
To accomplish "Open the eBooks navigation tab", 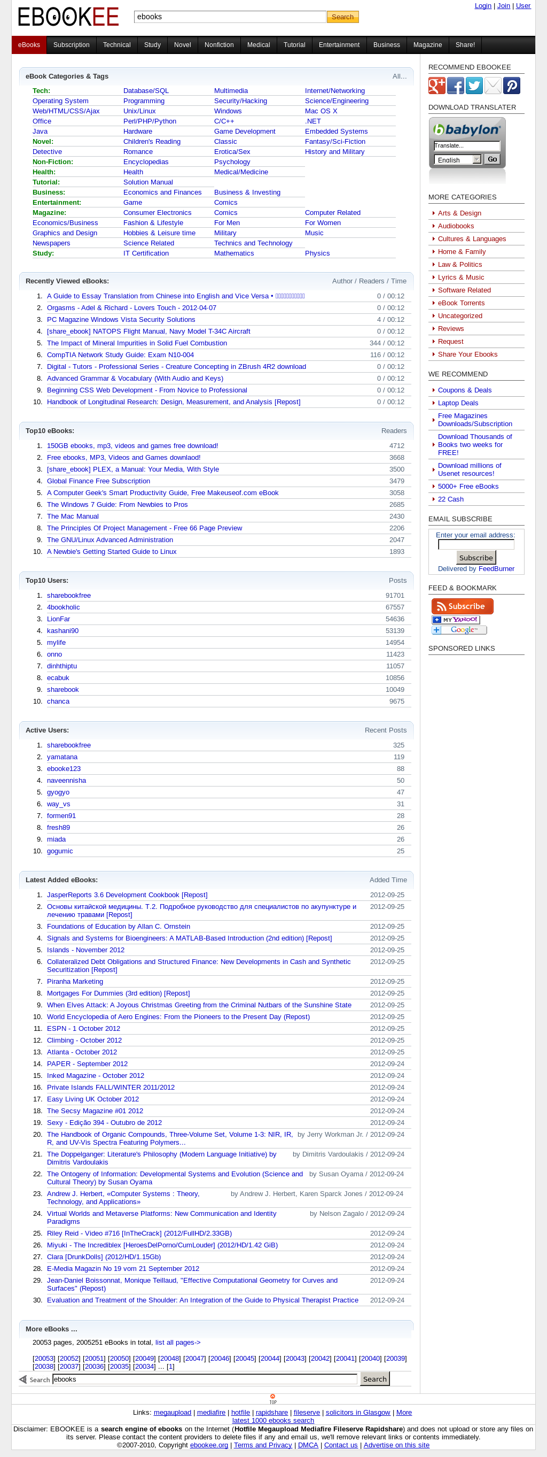I will pyautogui.click(x=29, y=45).
